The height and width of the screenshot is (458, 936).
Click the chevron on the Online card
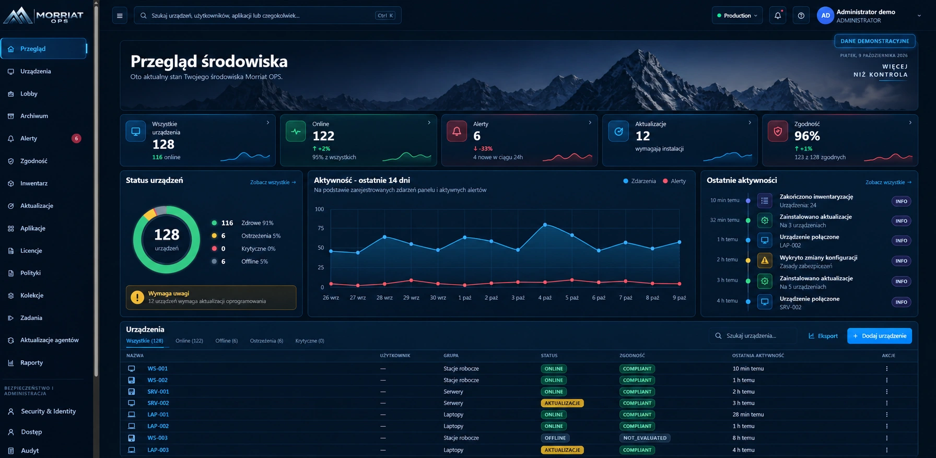pos(429,123)
